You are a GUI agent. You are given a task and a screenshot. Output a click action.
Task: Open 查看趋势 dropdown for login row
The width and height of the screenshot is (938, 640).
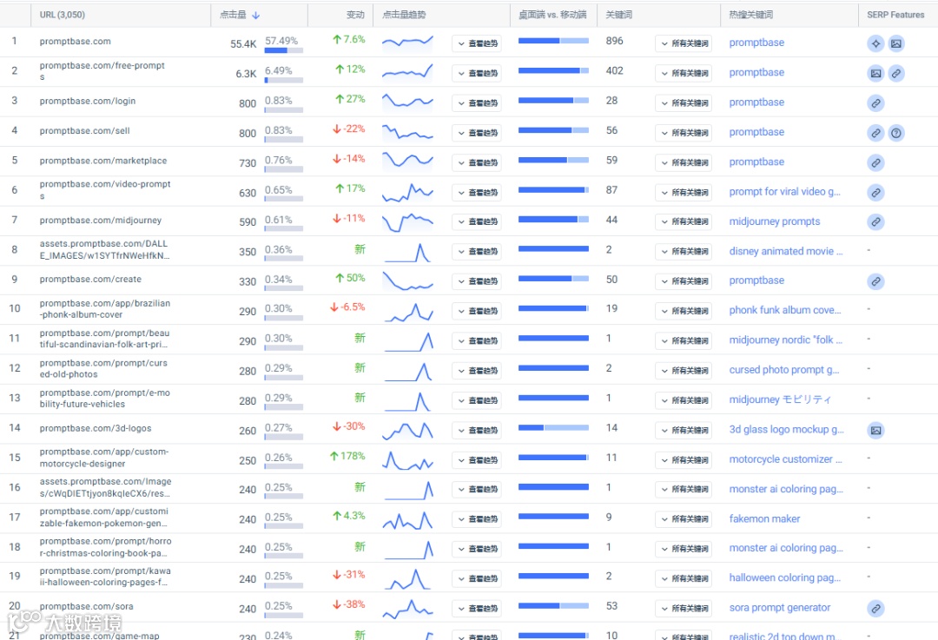coord(477,102)
